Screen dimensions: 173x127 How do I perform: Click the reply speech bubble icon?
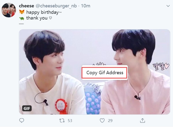22,120
